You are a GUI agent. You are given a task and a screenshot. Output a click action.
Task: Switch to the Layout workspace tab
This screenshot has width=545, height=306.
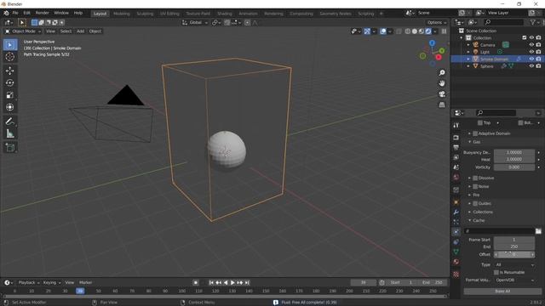click(x=100, y=14)
